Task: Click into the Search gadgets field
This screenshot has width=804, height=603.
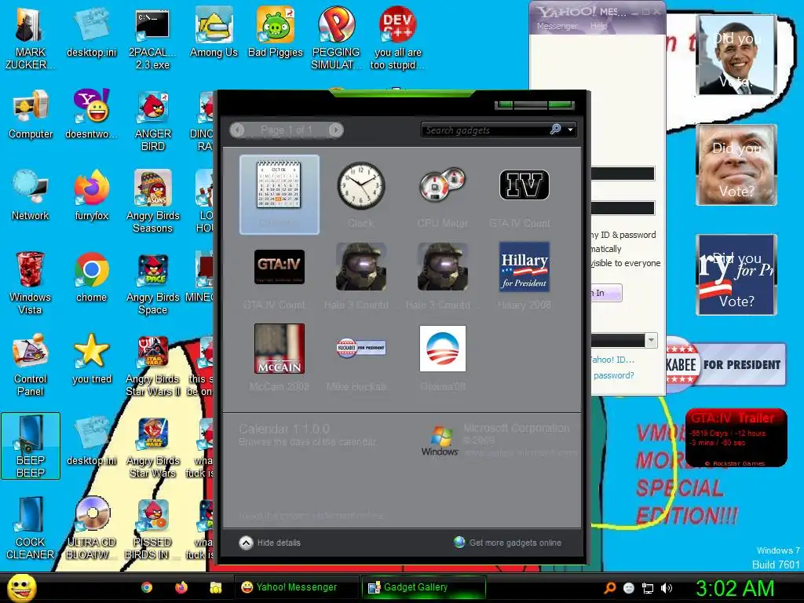Action: coord(484,130)
